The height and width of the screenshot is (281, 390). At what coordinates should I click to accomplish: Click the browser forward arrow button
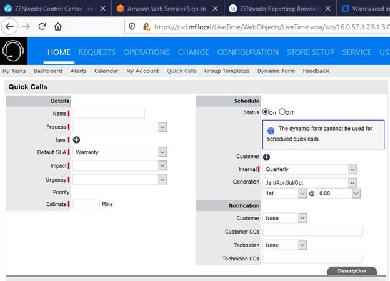[x=26, y=26]
